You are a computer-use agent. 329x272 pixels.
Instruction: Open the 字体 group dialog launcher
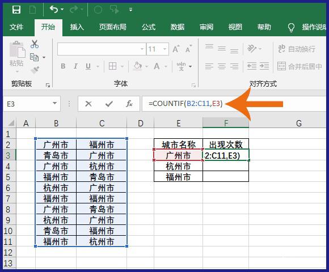(193, 85)
